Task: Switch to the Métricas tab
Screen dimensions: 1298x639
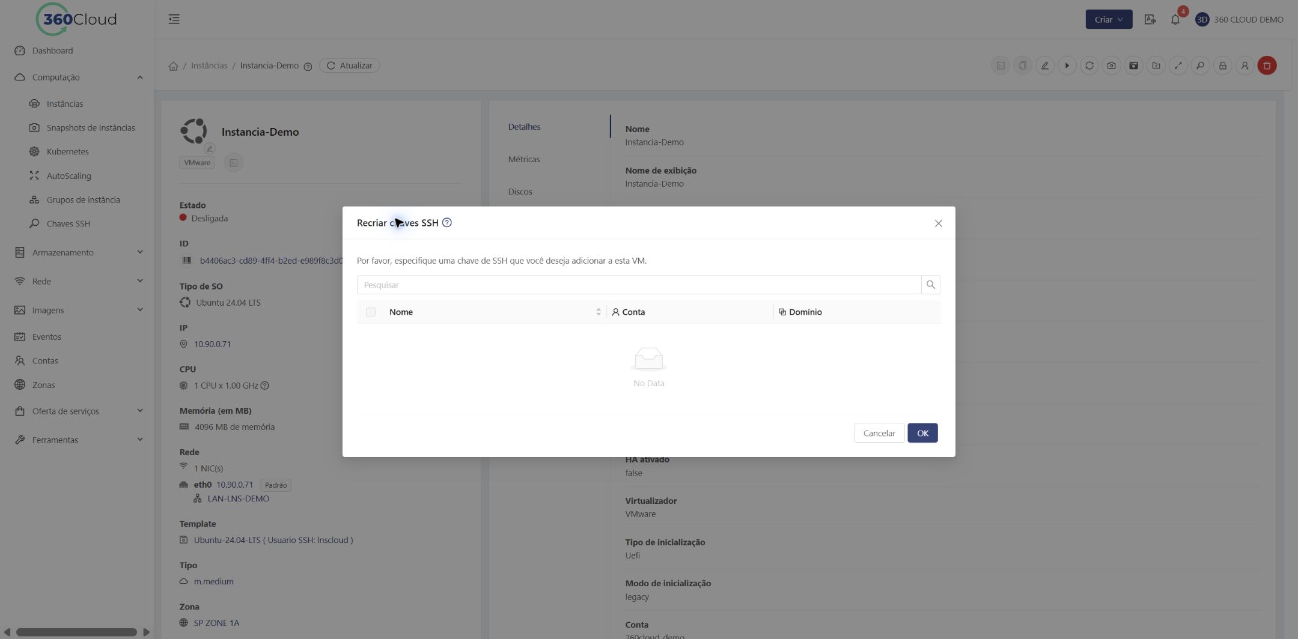Action: (523, 159)
